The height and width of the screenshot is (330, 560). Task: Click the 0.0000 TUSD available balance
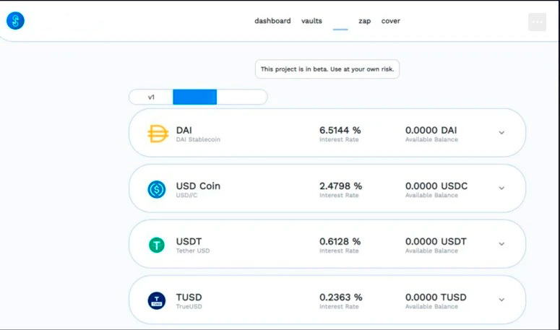coord(436,298)
